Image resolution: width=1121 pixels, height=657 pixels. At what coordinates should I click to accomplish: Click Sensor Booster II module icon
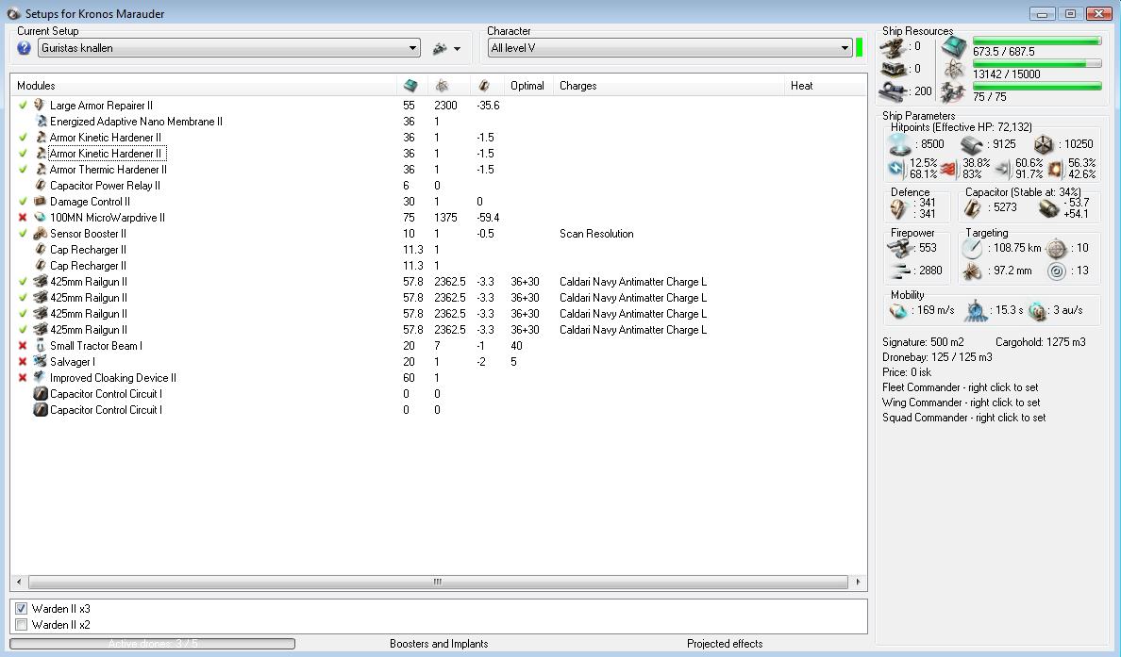40,234
